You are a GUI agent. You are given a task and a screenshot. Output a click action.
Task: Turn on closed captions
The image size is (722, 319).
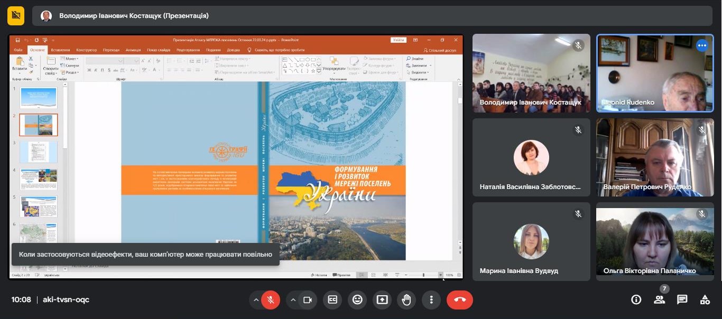(332, 300)
